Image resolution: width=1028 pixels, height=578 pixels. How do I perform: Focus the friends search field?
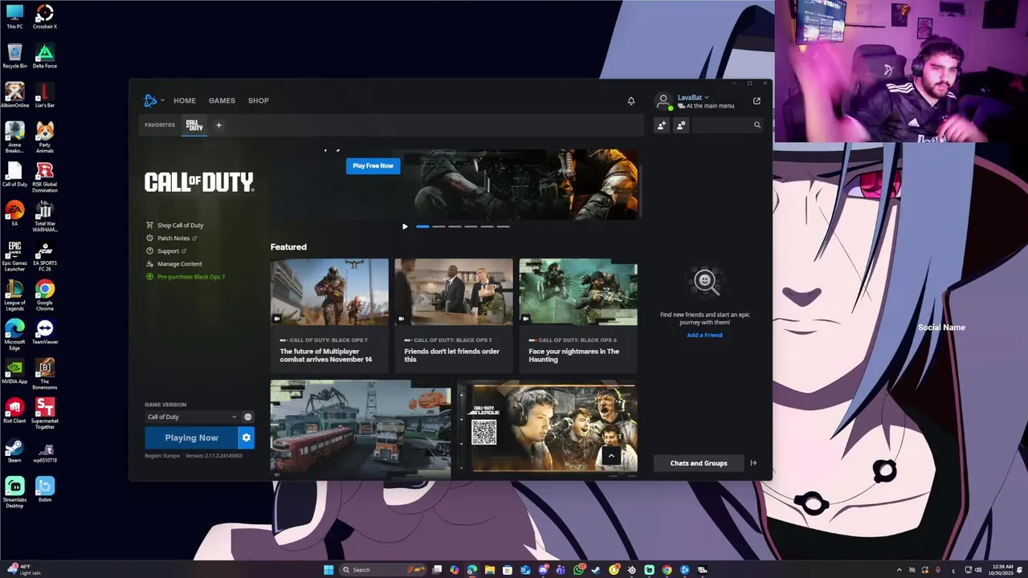728,125
